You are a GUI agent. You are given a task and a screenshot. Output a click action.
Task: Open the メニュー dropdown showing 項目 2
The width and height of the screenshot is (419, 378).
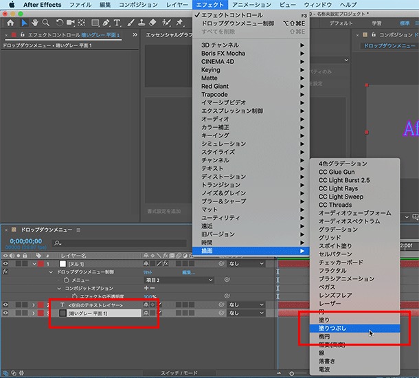(x=179, y=280)
